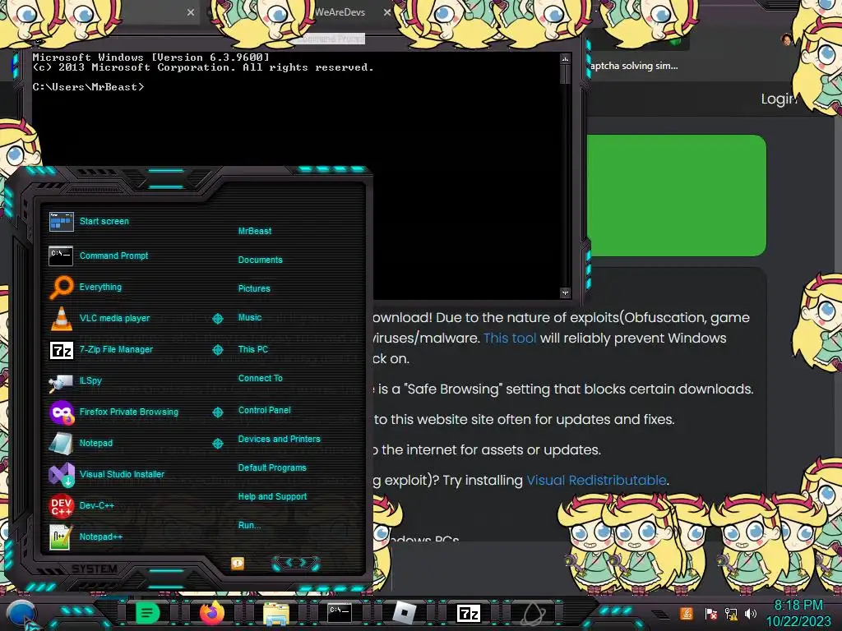
Task: Open Pictures from start menu
Action: click(x=254, y=288)
